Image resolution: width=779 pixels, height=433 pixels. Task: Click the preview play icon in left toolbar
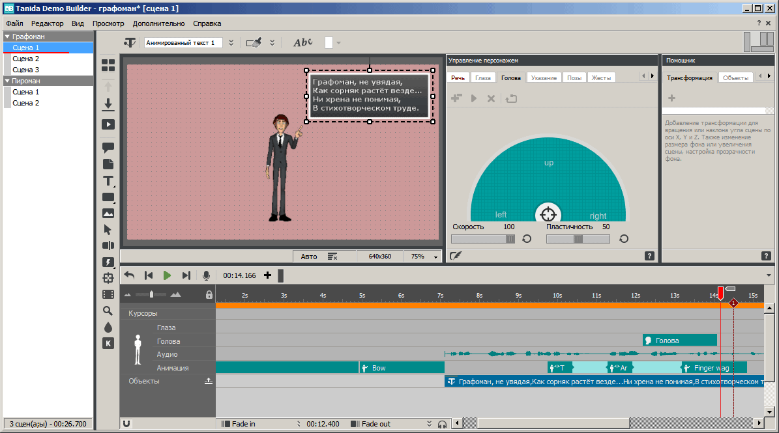coord(108,124)
